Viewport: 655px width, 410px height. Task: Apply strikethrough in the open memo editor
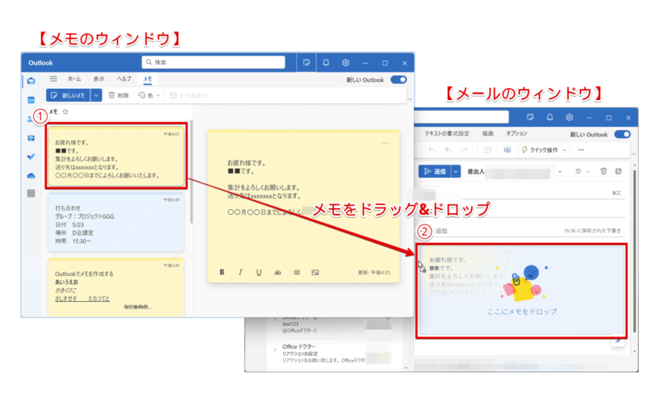[277, 272]
